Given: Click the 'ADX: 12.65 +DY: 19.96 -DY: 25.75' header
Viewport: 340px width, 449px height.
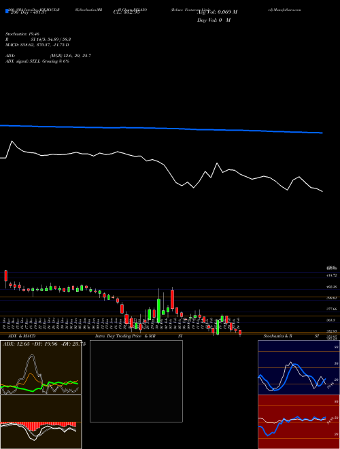Looking at the screenshot, I should click(x=44, y=344).
